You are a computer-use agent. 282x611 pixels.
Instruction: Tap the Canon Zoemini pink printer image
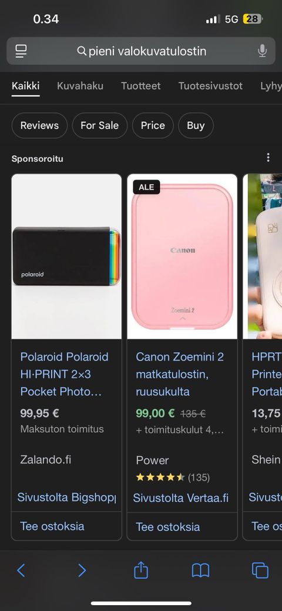[x=182, y=256]
